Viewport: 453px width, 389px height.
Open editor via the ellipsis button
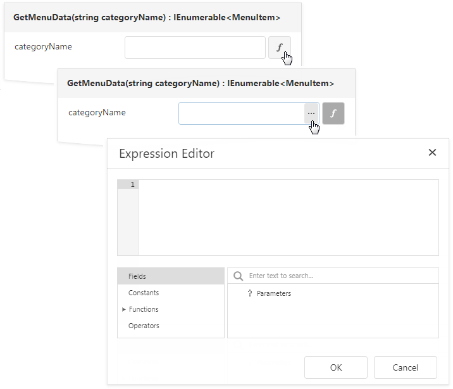(x=311, y=113)
